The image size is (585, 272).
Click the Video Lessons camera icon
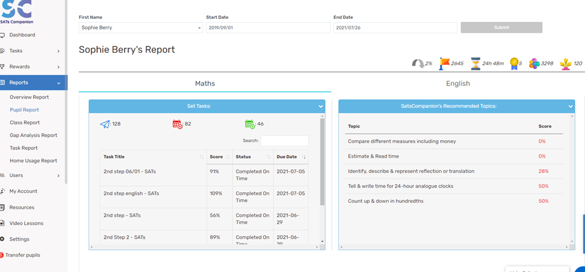(2, 223)
